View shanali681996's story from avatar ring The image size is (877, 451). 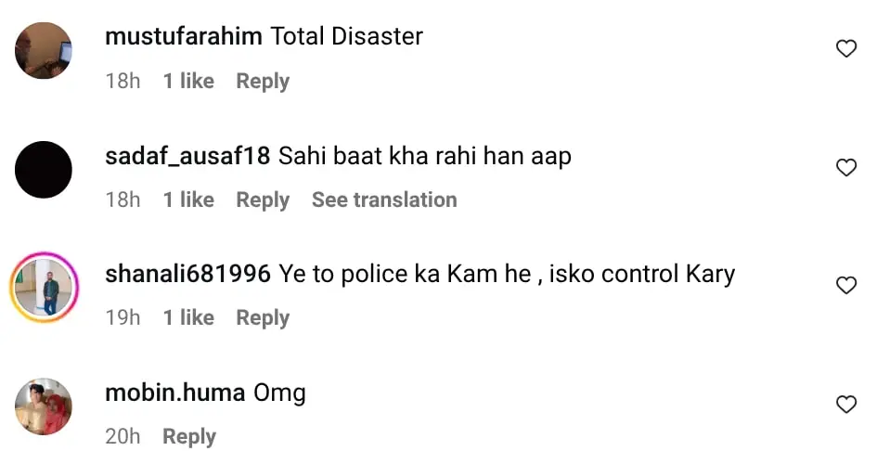pyautogui.click(x=44, y=288)
